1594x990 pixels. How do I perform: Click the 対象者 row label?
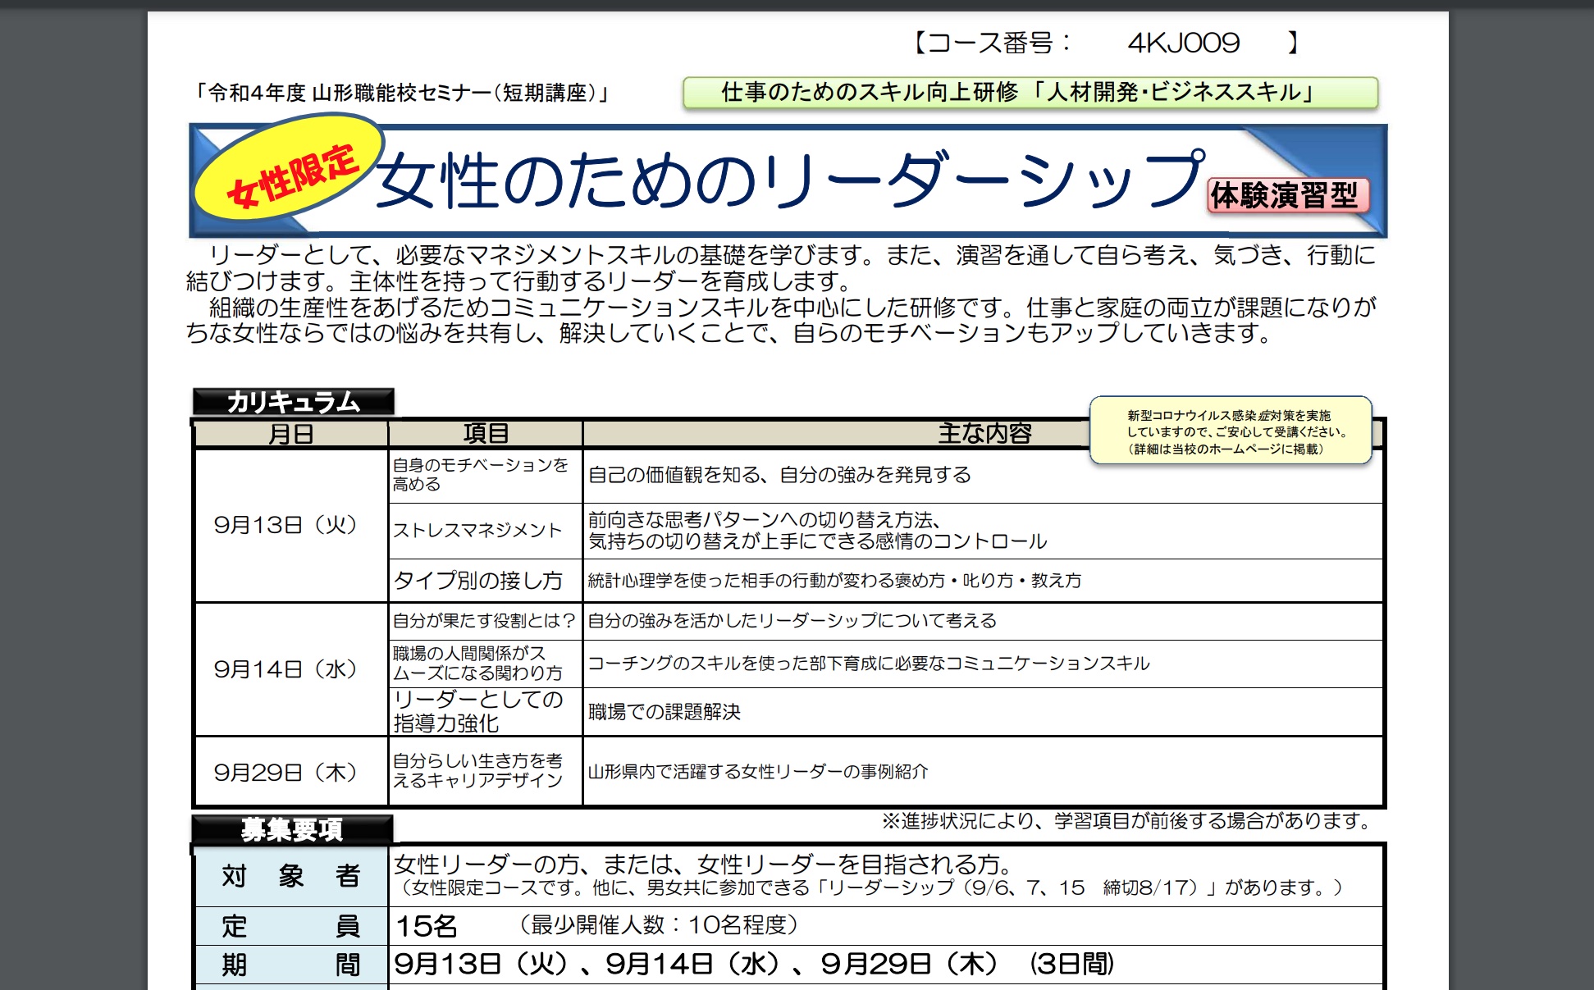pos(290,876)
